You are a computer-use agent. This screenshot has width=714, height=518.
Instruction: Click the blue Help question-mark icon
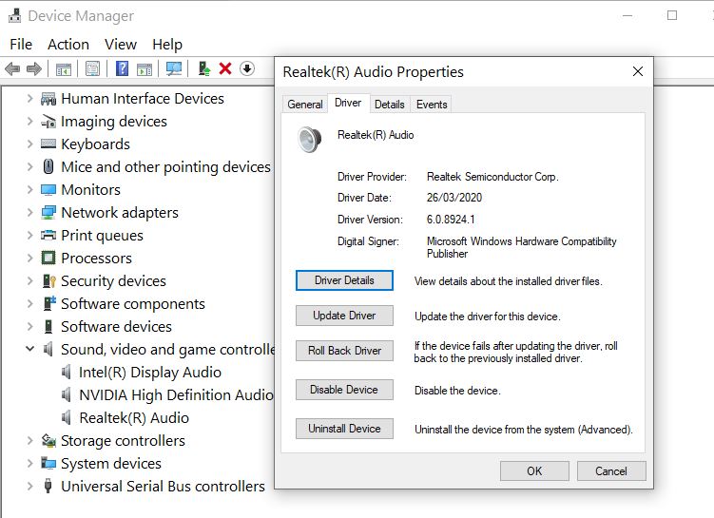pos(122,68)
